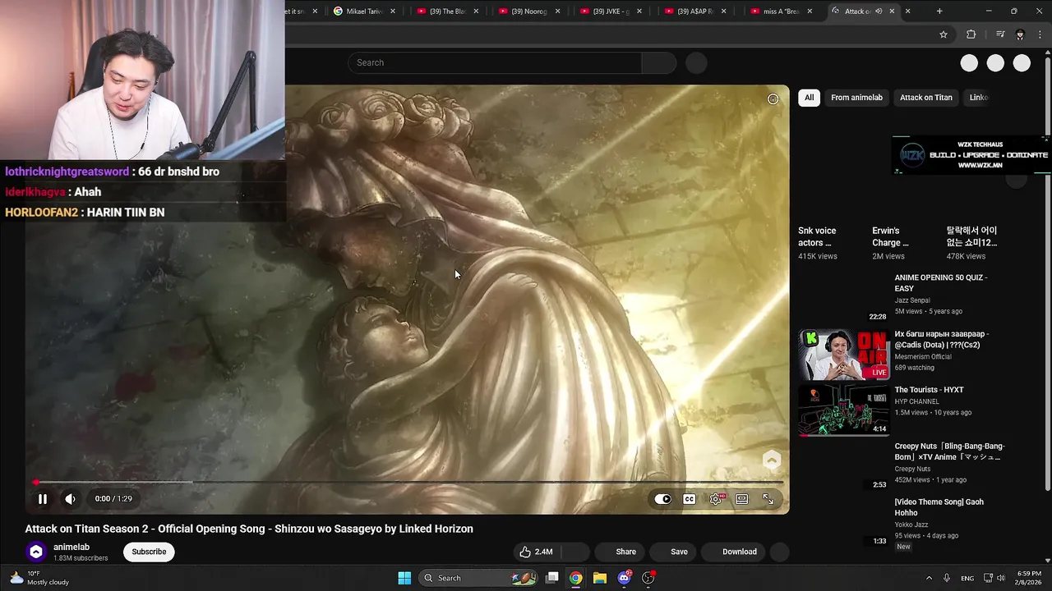Open ANIME OPENING 50 QUIZ - EASY video
The height and width of the screenshot is (591, 1052).
941,283
